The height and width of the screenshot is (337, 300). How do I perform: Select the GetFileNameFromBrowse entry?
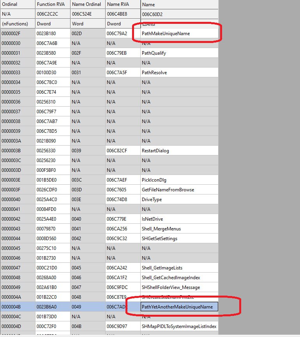click(179, 189)
